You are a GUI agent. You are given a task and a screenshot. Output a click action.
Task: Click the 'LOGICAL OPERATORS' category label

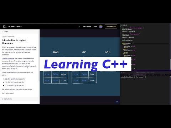click(x=8, y=37)
